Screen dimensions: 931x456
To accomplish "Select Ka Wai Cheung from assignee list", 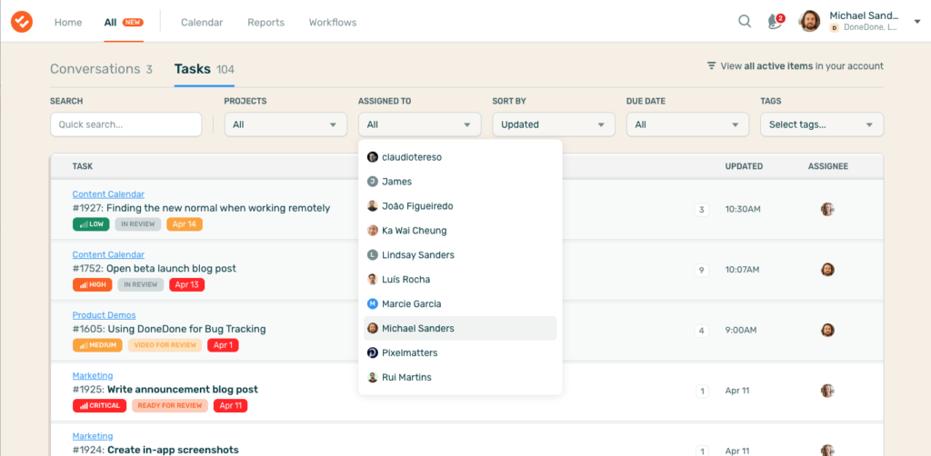I will click(460, 231).
